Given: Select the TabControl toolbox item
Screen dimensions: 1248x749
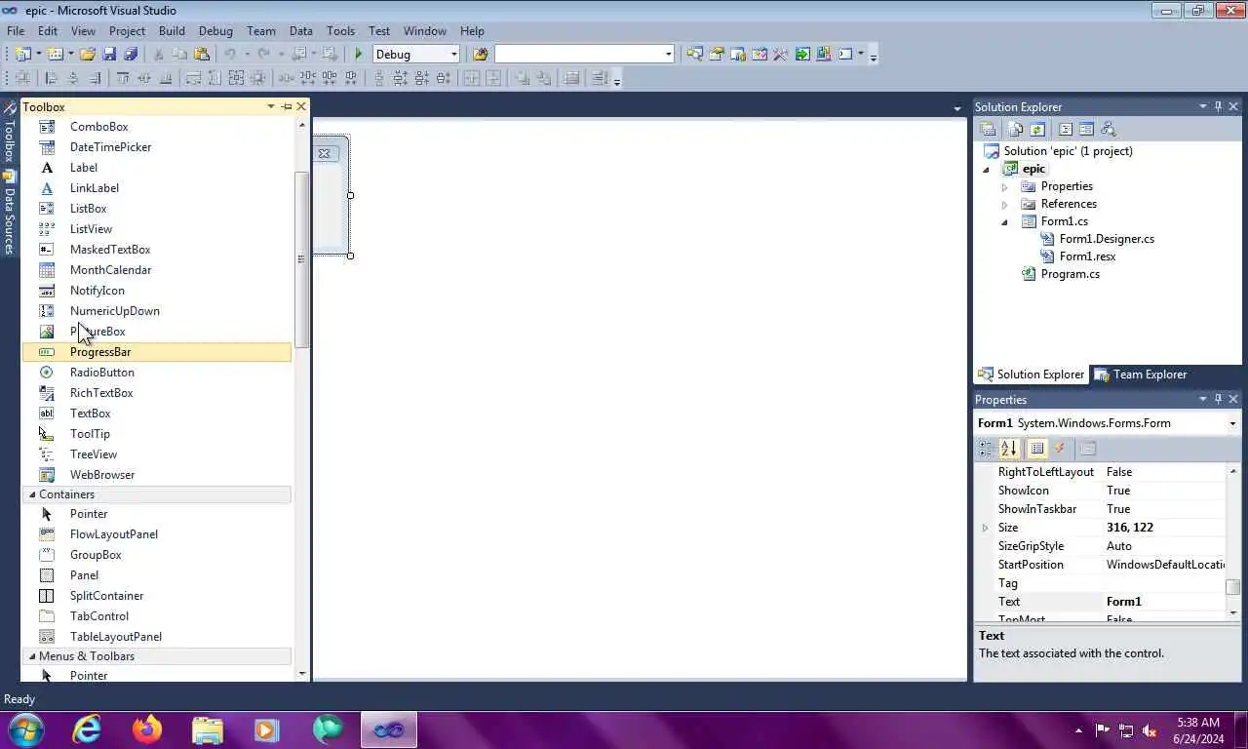Looking at the screenshot, I should click(x=157, y=616).
